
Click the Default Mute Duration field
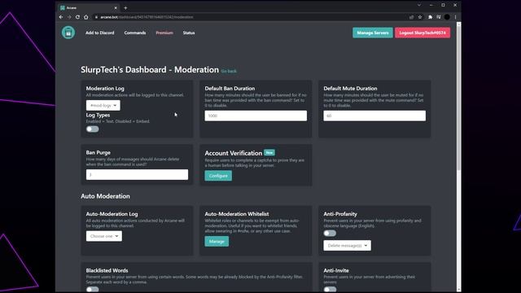point(374,116)
